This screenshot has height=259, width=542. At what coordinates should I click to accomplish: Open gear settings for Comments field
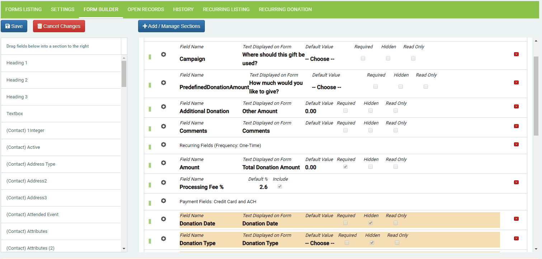point(164,126)
